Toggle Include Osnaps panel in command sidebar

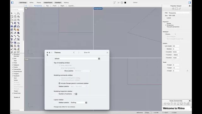click(x=59, y=83)
